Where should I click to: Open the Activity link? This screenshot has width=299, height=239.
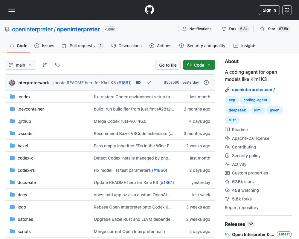(239, 164)
